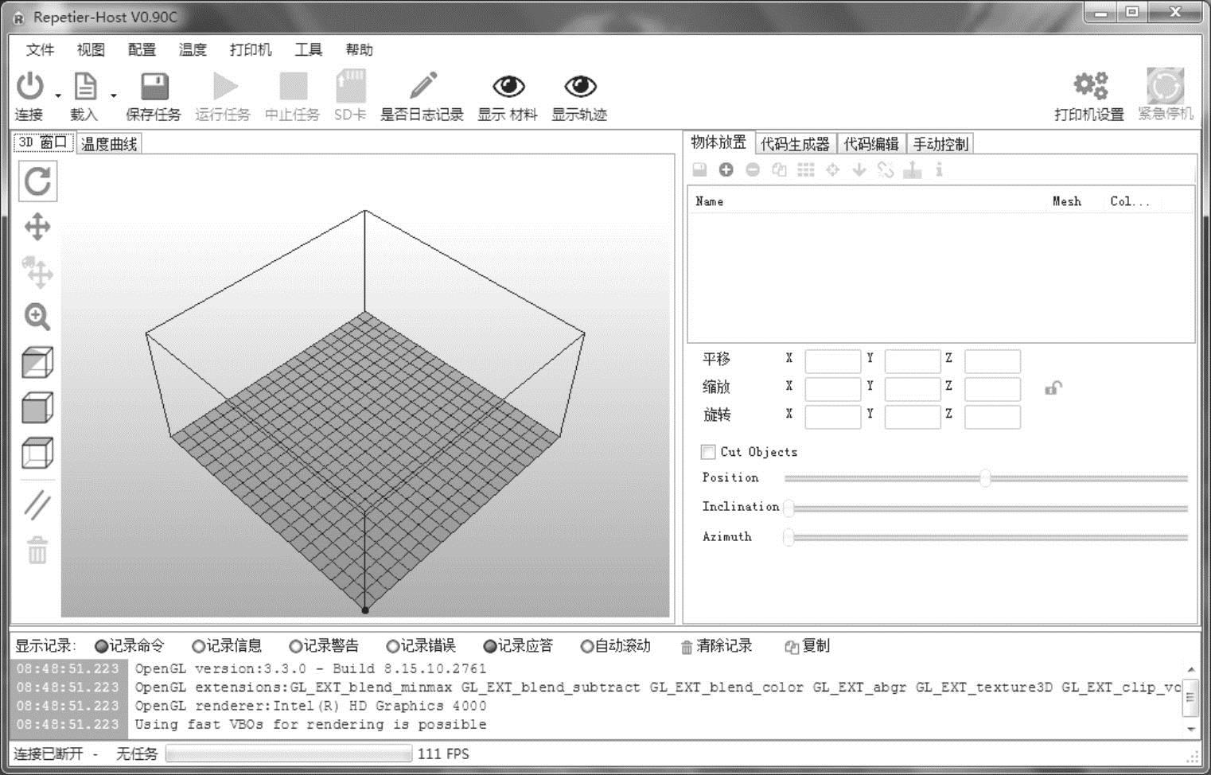Click the trash can delete icon
Viewport: 1211px width, 775px height.
[x=37, y=550]
